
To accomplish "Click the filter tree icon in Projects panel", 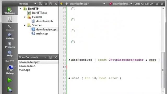I will [40, 4].
